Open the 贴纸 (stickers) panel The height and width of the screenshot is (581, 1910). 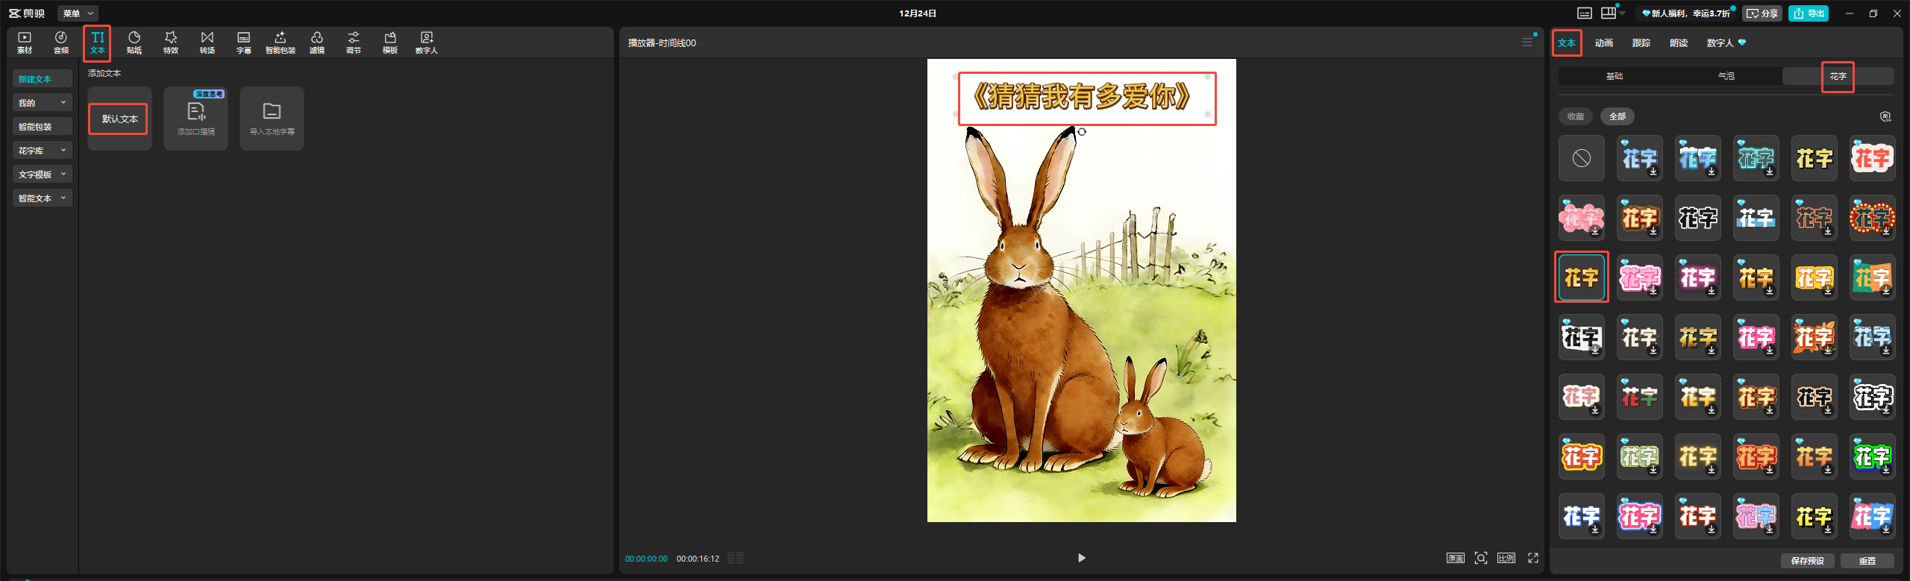pyautogui.click(x=134, y=42)
